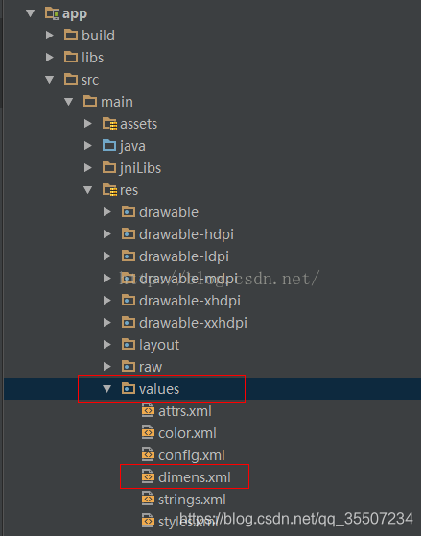423x537 pixels.
Task: Click the app module icon
Action: pyautogui.click(x=53, y=13)
